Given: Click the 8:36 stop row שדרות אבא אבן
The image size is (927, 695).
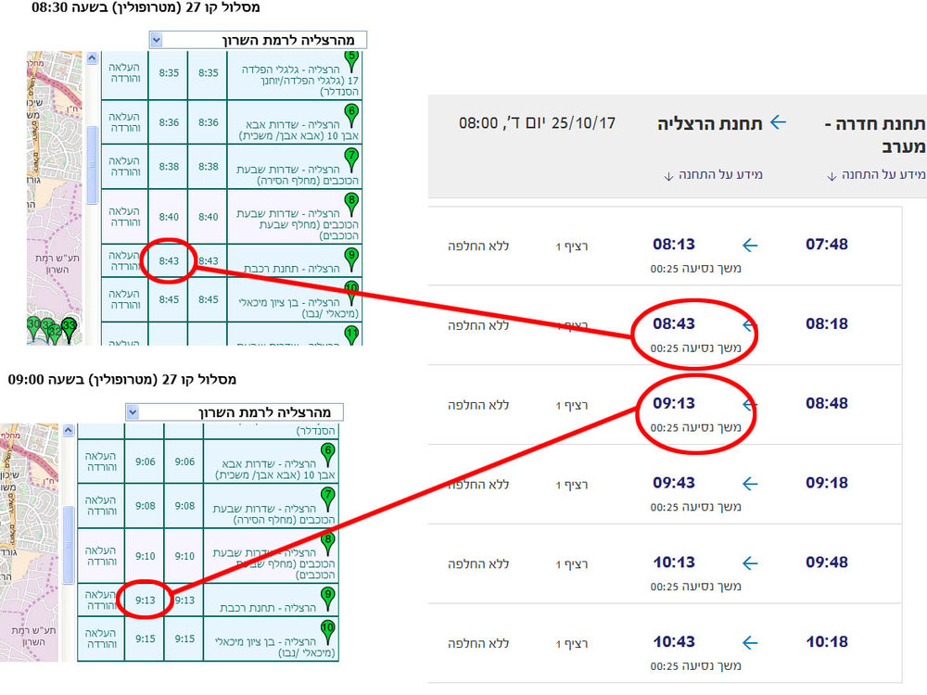Looking at the screenshot, I should coord(232,121).
